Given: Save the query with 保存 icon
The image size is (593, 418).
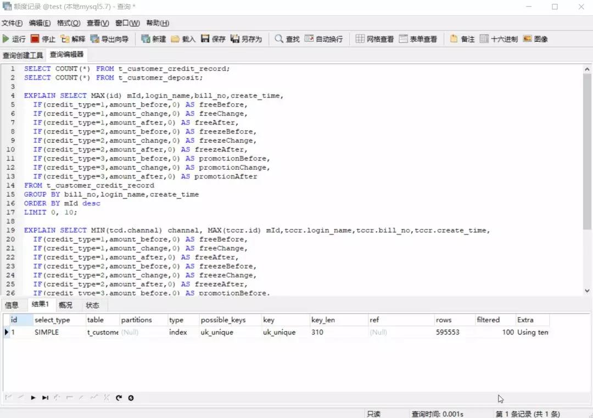Looking at the screenshot, I should click(x=213, y=39).
